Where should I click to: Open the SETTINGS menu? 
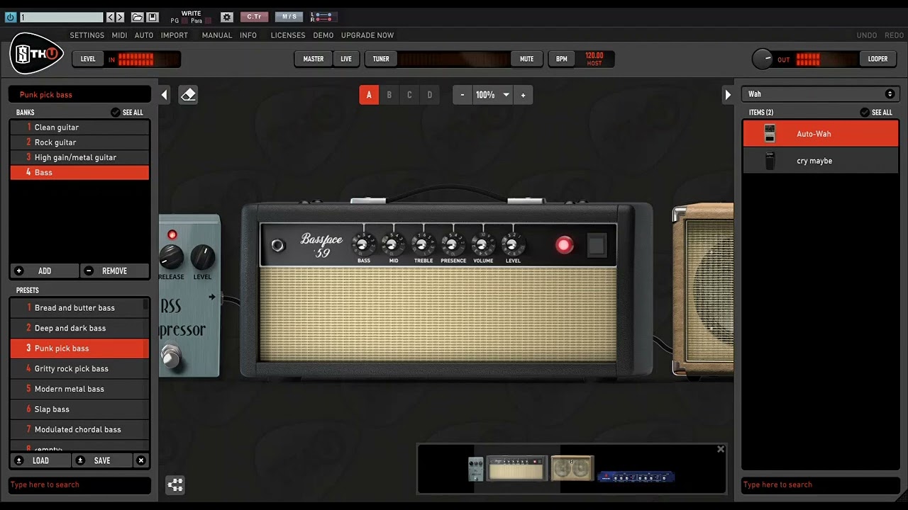click(x=87, y=35)
